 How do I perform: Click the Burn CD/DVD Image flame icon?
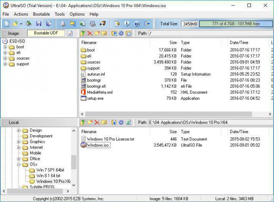[x=103, y=24]
